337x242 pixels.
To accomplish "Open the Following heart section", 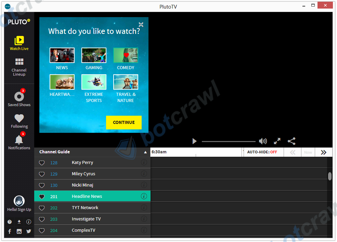I will [x=19, y=121].
